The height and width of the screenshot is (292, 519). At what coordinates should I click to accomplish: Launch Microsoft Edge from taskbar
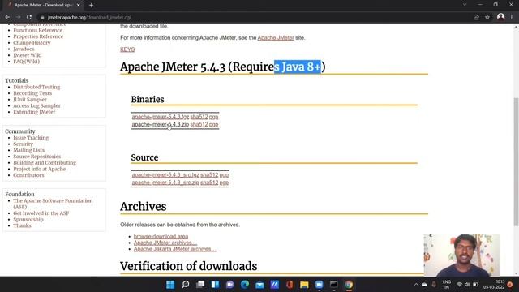245,285
